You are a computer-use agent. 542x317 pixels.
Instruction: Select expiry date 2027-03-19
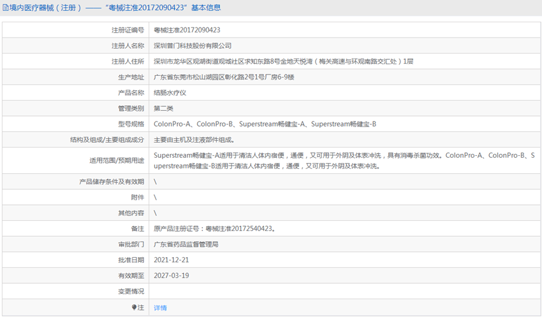click(172, 276)
